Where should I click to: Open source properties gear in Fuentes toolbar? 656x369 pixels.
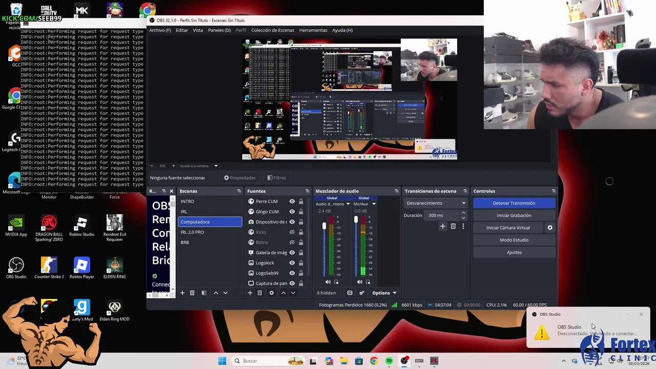tap(272, 293)
